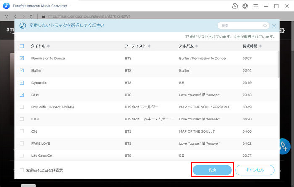Screen dimensions: 294x187
Task: Click the blue add-music floating button
Action: point(285,146)
